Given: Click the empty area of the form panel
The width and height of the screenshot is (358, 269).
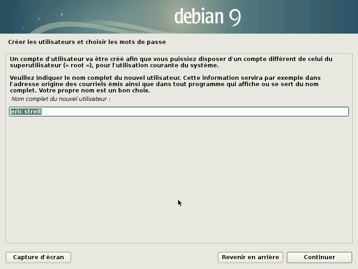Looking at the screenshot, I should pos(179,179).
